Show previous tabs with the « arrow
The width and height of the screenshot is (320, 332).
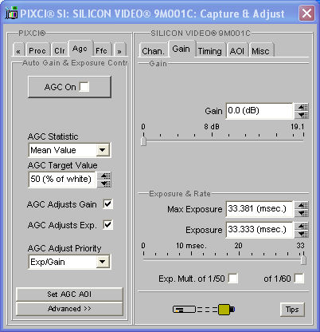(18, 50)
